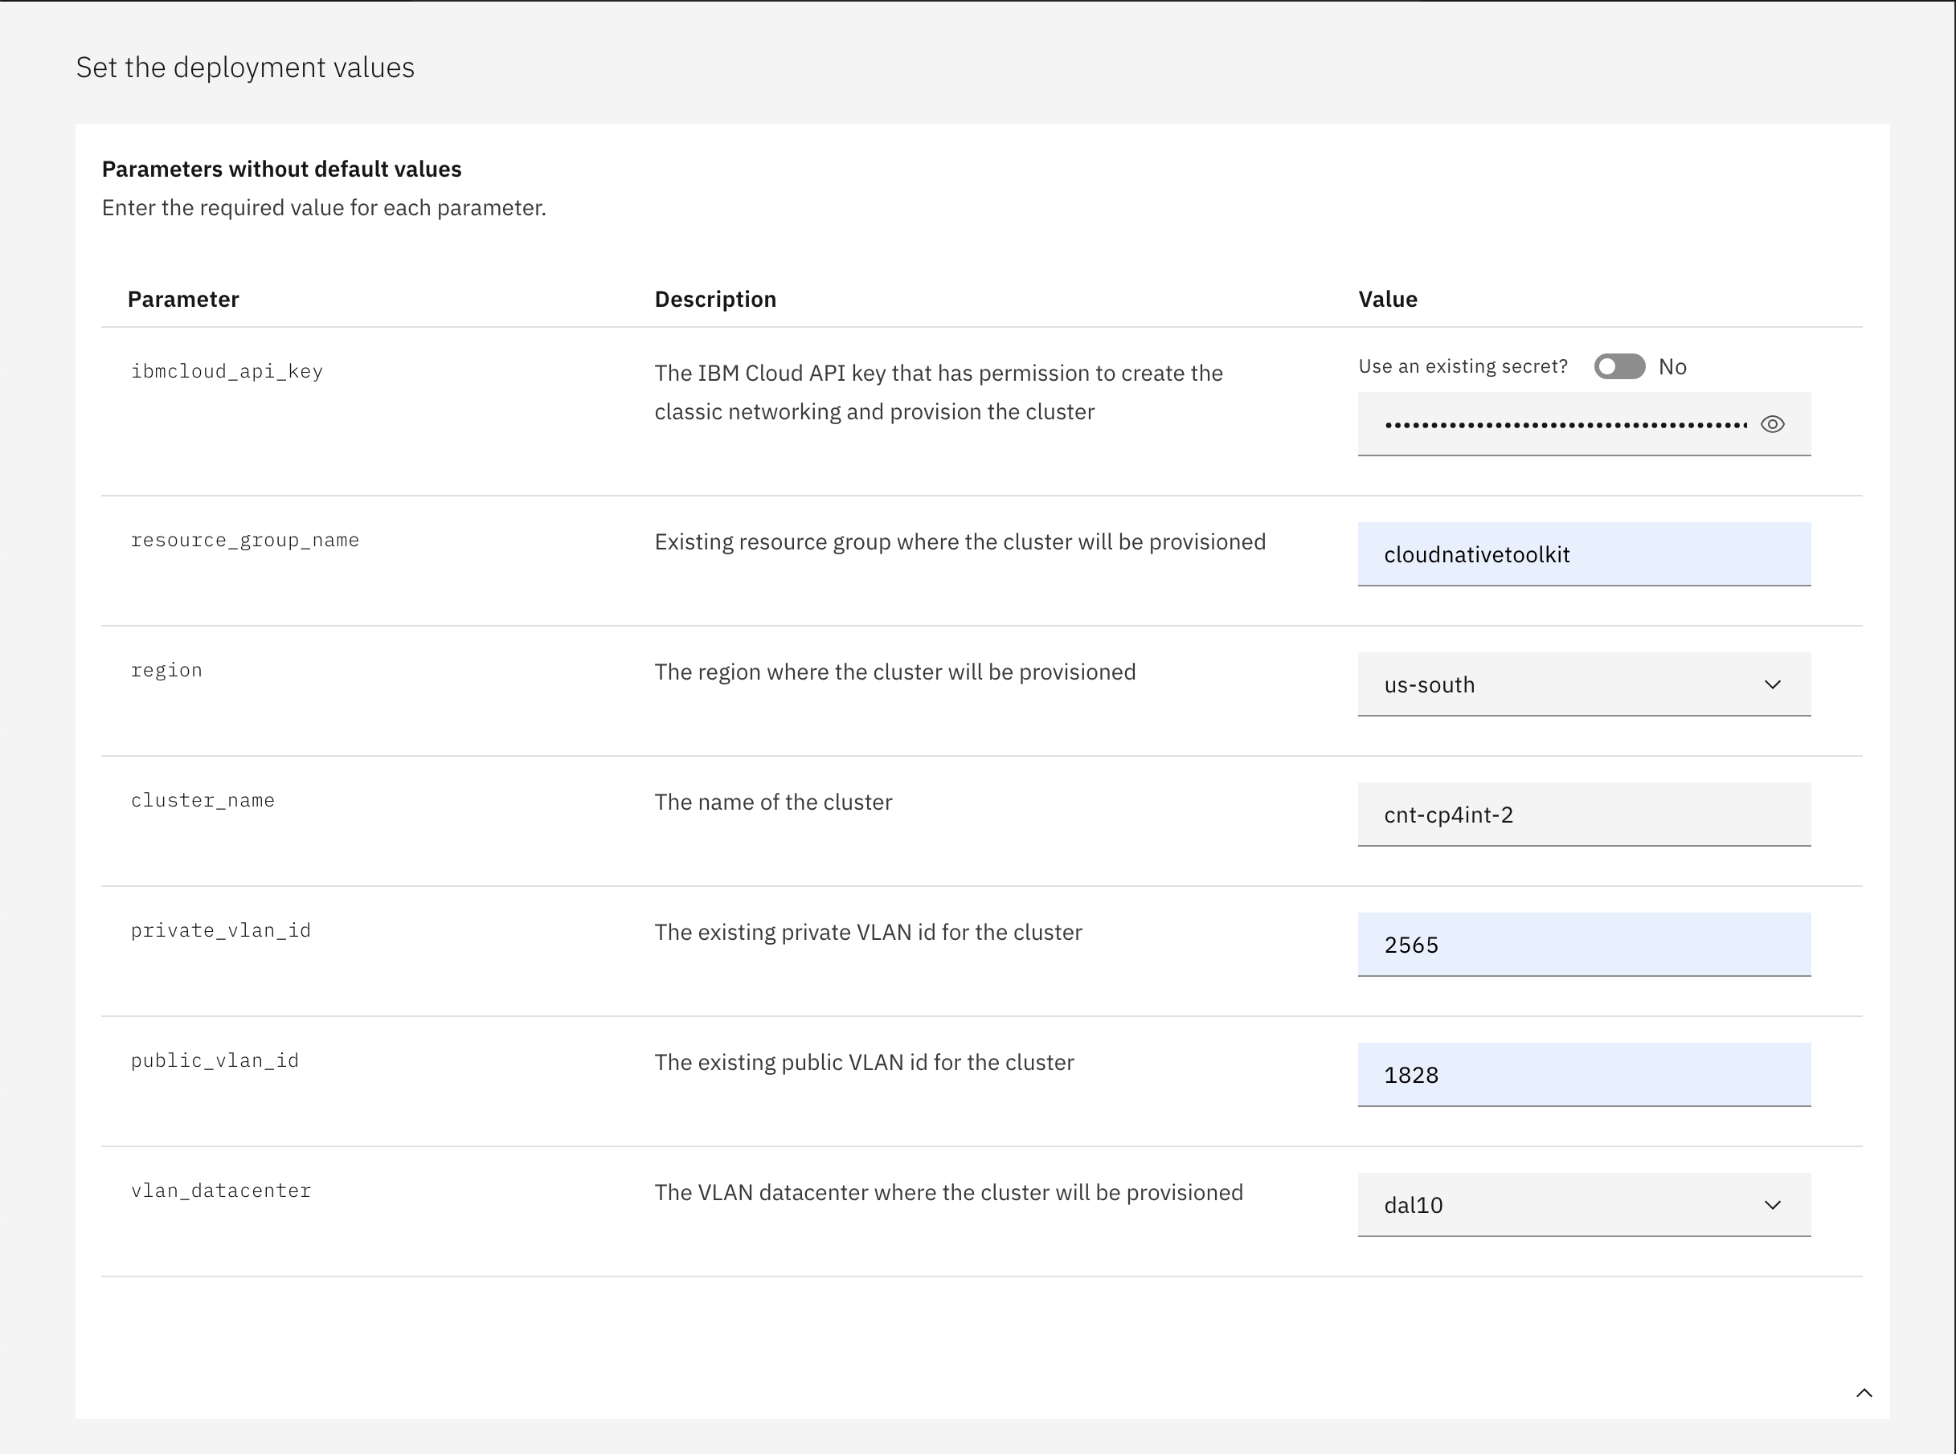1956x1454 pixels.
Task: Select the 'private_vlan_id' parameter name
Action: (221, 930)
